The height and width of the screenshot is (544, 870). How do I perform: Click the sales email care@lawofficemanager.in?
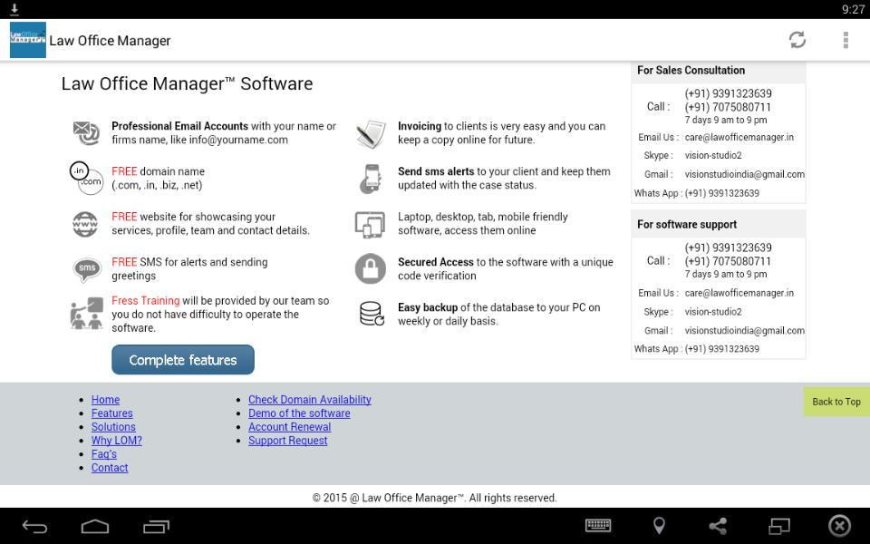(x=739, y=137)
